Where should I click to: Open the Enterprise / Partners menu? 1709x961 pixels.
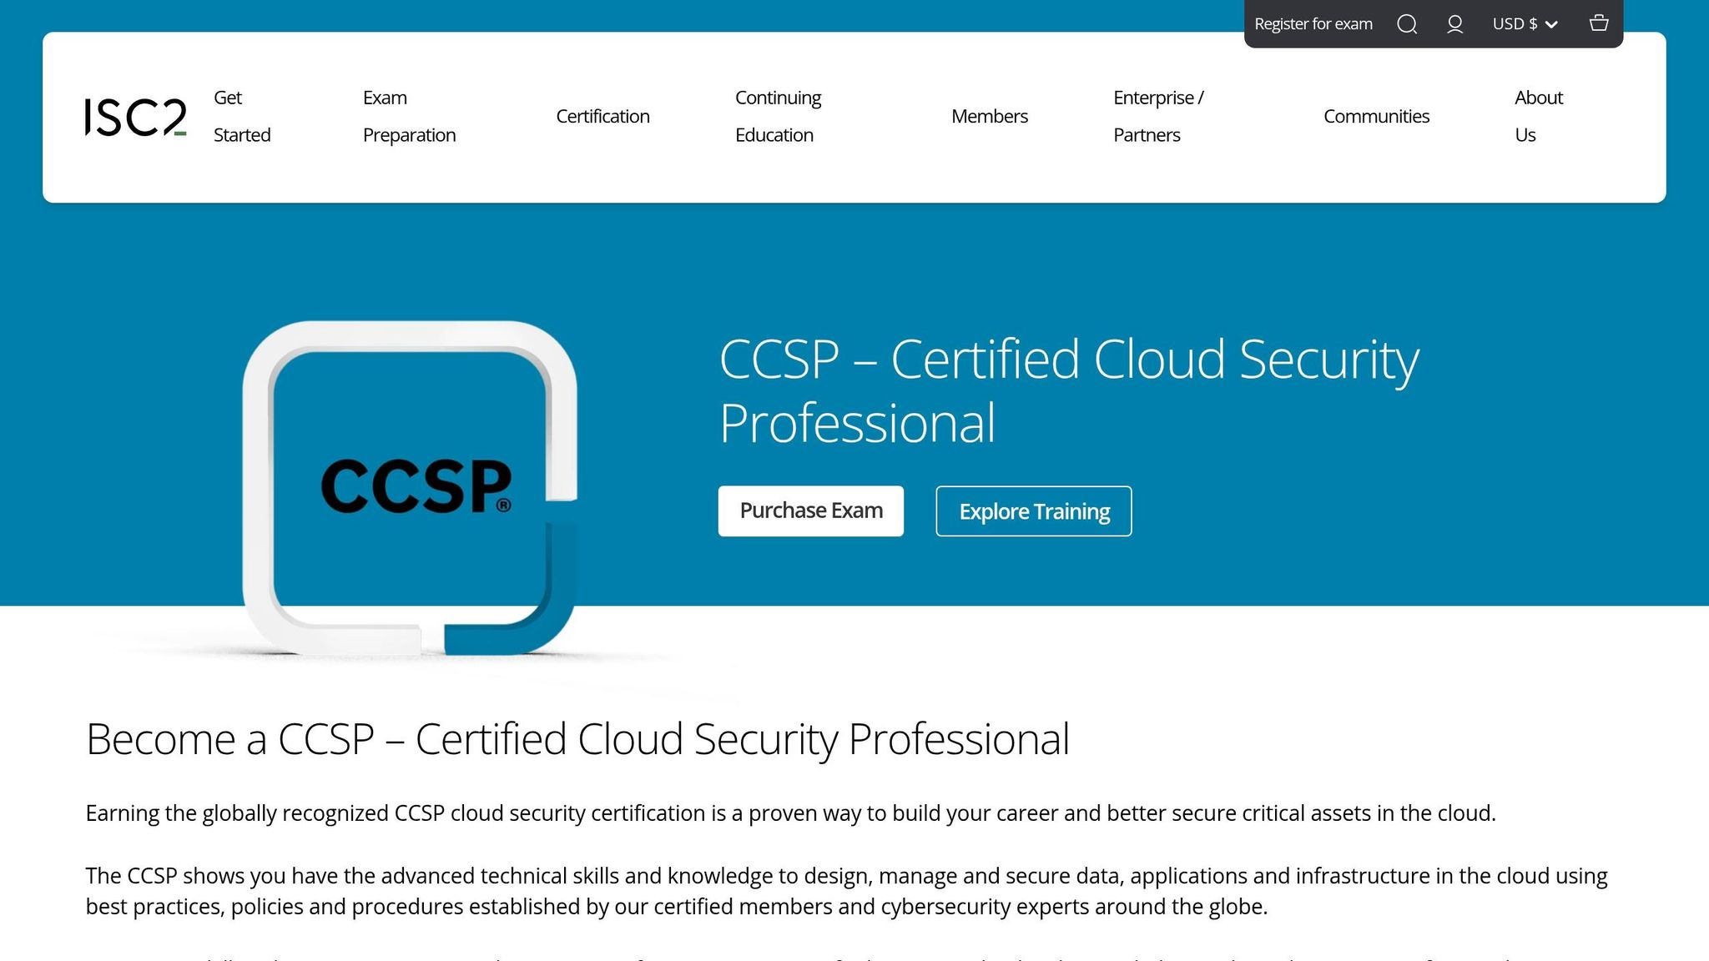point(1158,116)
